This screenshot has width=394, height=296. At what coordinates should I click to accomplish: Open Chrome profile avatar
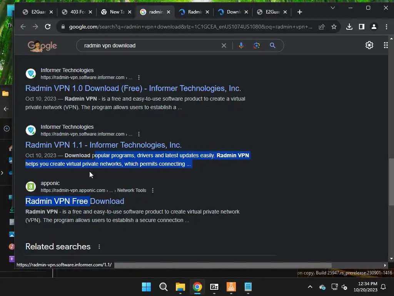pos(374,27)
